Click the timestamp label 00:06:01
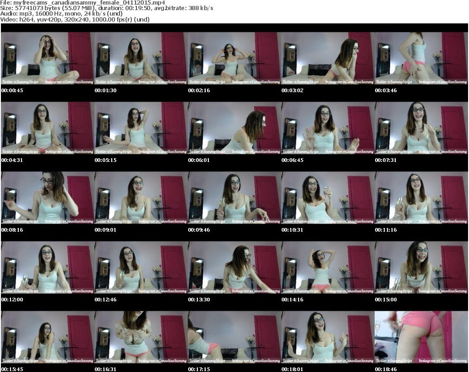Screen dimensions: 469x372 click(x=199, y=160)
